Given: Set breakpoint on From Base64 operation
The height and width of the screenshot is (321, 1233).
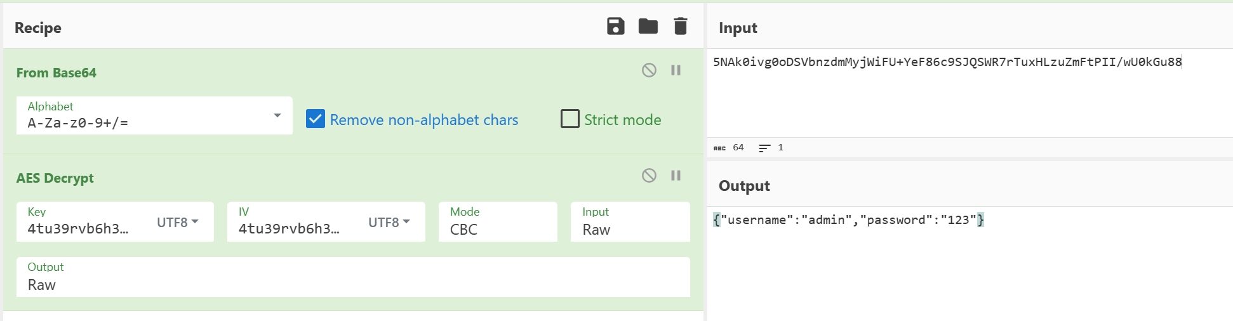Looking at the screenshot, I should (x=676, y=70).
